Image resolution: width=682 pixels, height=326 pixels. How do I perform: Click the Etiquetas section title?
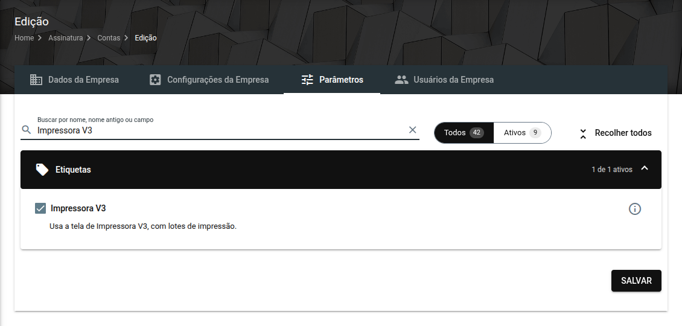[73, 170]
